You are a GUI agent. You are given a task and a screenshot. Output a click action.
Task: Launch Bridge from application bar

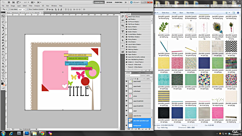9,2
